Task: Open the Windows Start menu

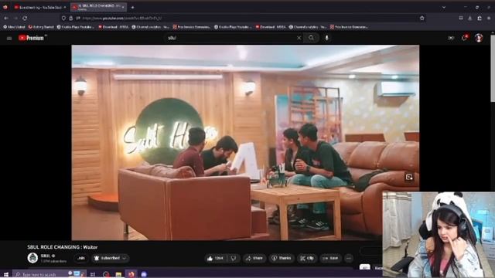Action: (x=5, y=274)
